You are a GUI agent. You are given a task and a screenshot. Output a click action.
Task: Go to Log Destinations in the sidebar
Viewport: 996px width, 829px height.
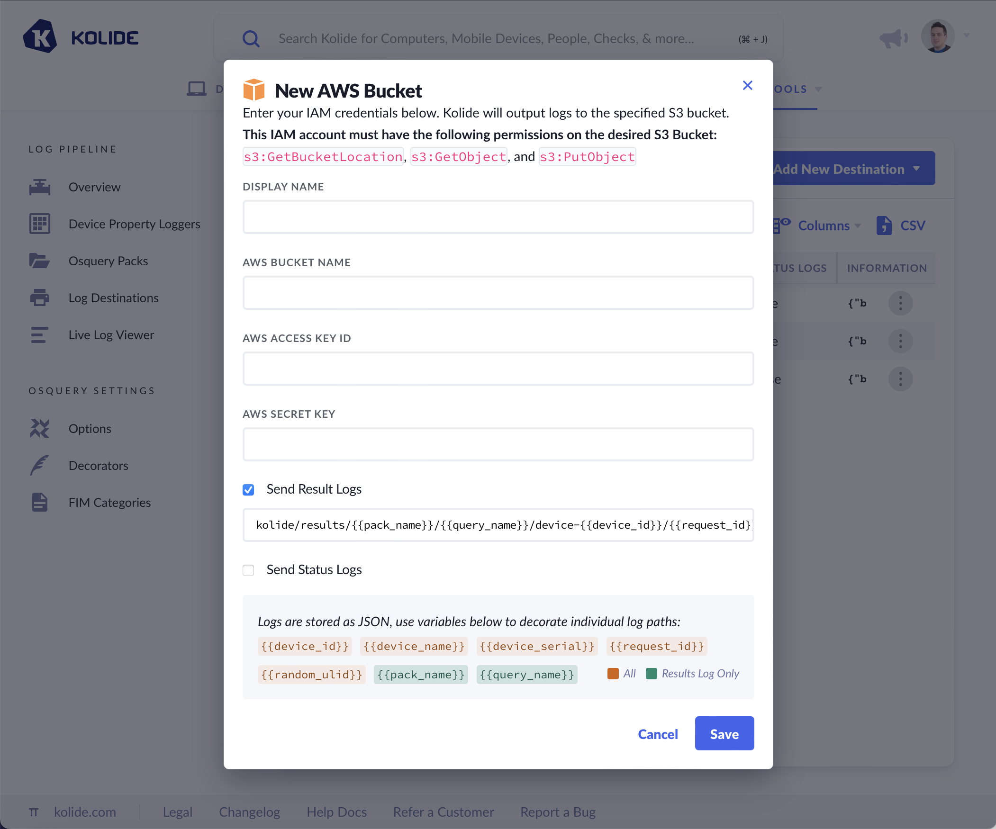pos(113,298)
